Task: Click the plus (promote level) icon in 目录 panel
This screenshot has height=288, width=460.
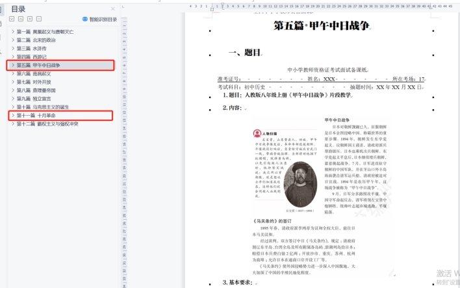Action: pyautogui.click(x=31, y=20)
